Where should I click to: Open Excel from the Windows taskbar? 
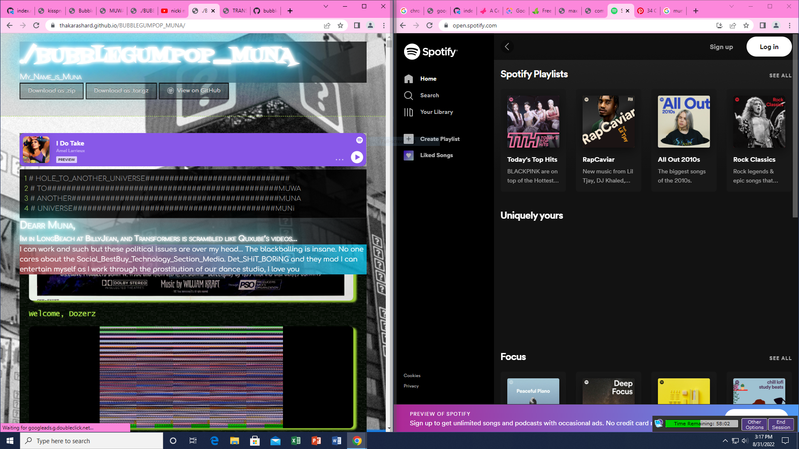click(295, 441)
